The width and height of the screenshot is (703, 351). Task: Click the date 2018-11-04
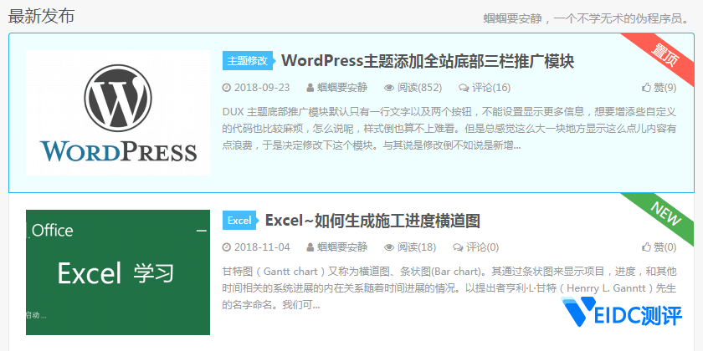[262, 247]
